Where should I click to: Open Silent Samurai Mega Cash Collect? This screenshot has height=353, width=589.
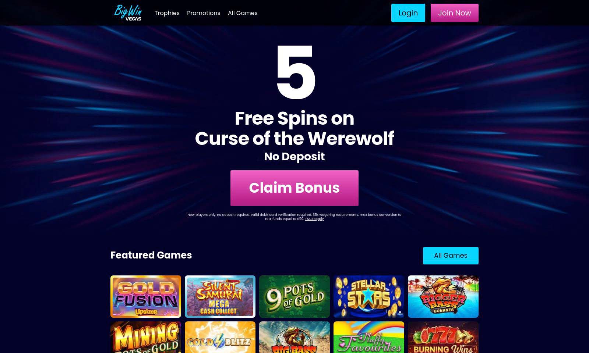(x=220, y=296)
